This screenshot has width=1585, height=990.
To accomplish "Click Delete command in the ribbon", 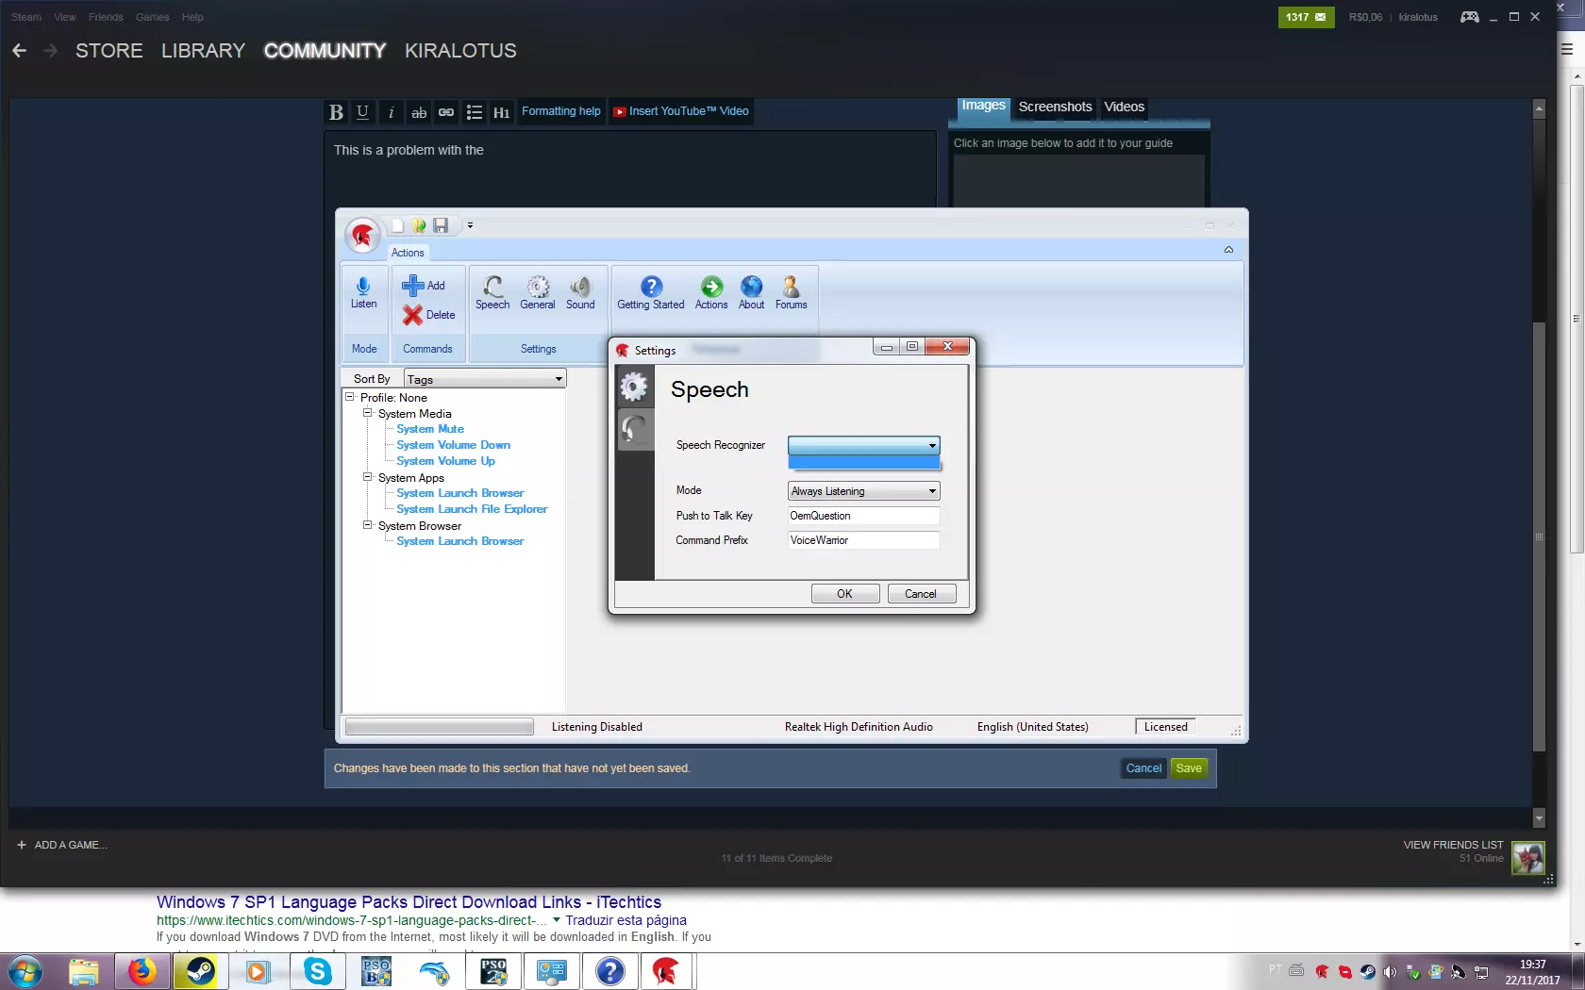I will [x=429, y=315].
